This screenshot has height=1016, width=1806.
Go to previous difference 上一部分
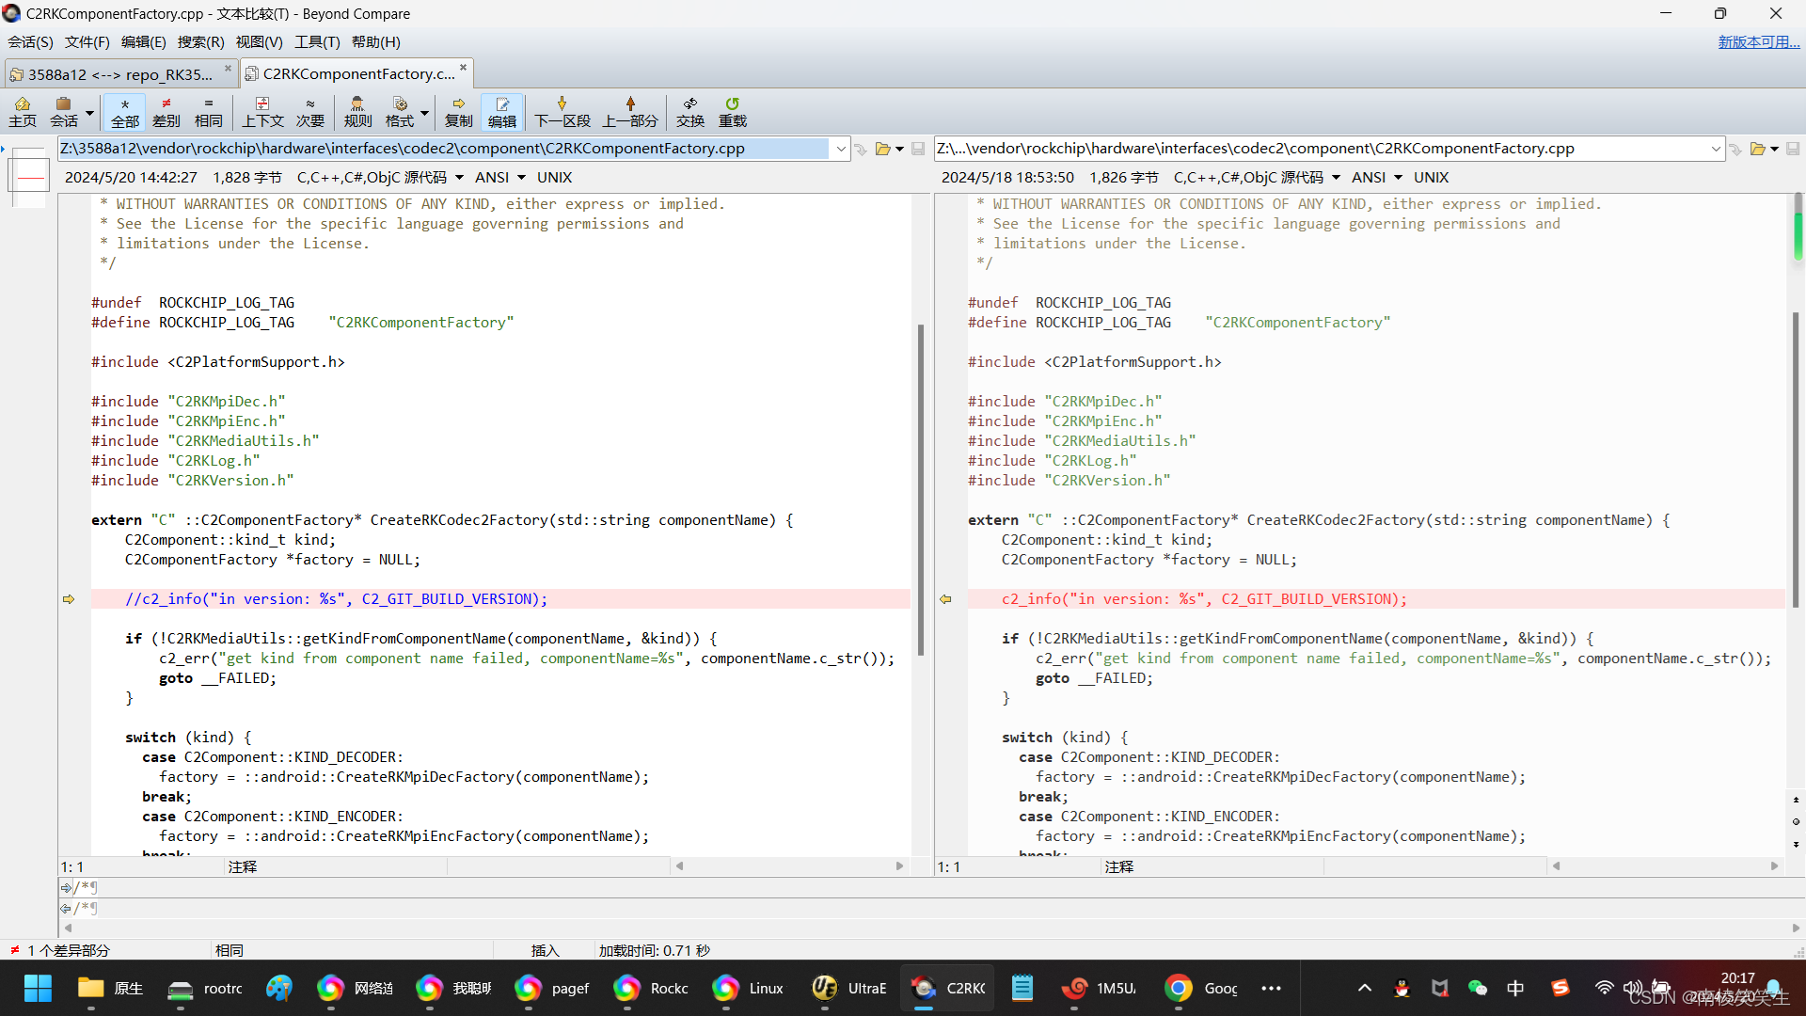629,111
